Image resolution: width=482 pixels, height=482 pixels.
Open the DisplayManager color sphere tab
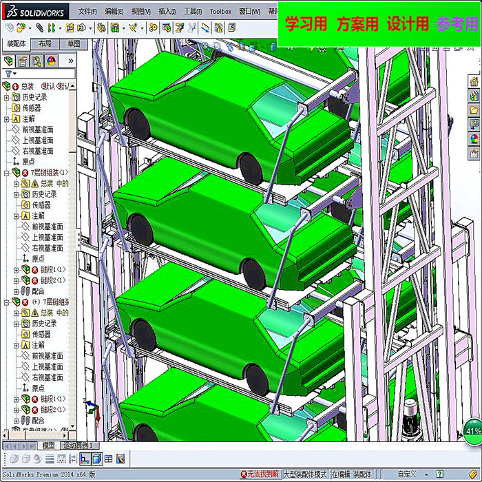pyautogui.click(x=52, y=61)
